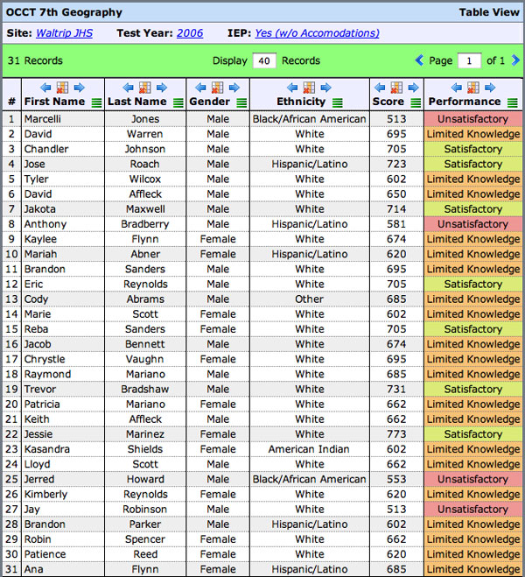The image size is (525, 577).
Task: Move Score column right arrow
Action: point(413,88)
